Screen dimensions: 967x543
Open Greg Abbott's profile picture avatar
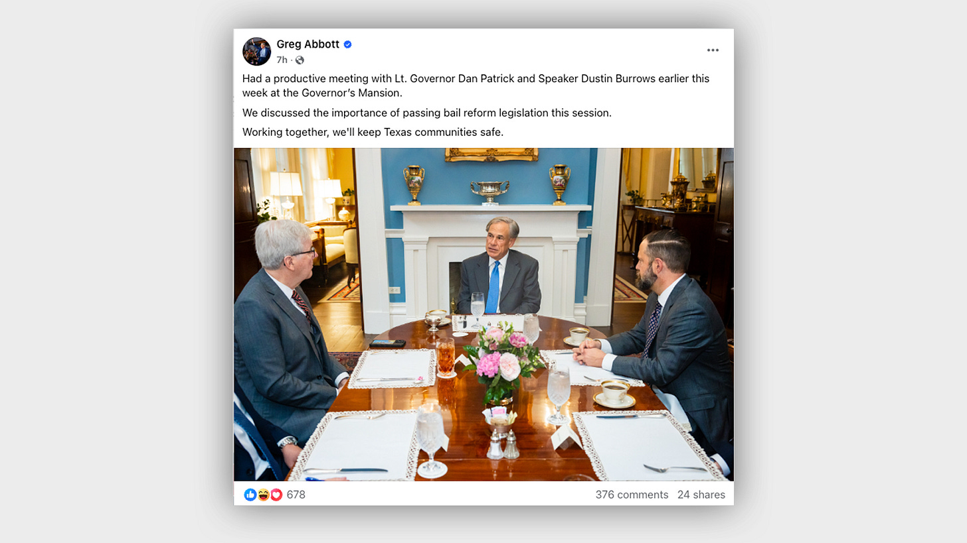click(x=256, y=51)
